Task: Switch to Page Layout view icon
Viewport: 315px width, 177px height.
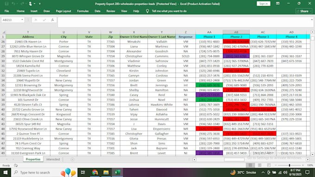Action: [259, 165]
